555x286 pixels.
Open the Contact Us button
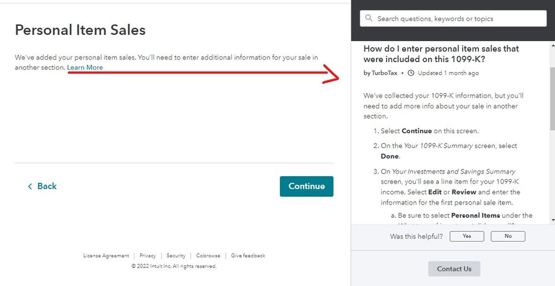coord(454,269)
